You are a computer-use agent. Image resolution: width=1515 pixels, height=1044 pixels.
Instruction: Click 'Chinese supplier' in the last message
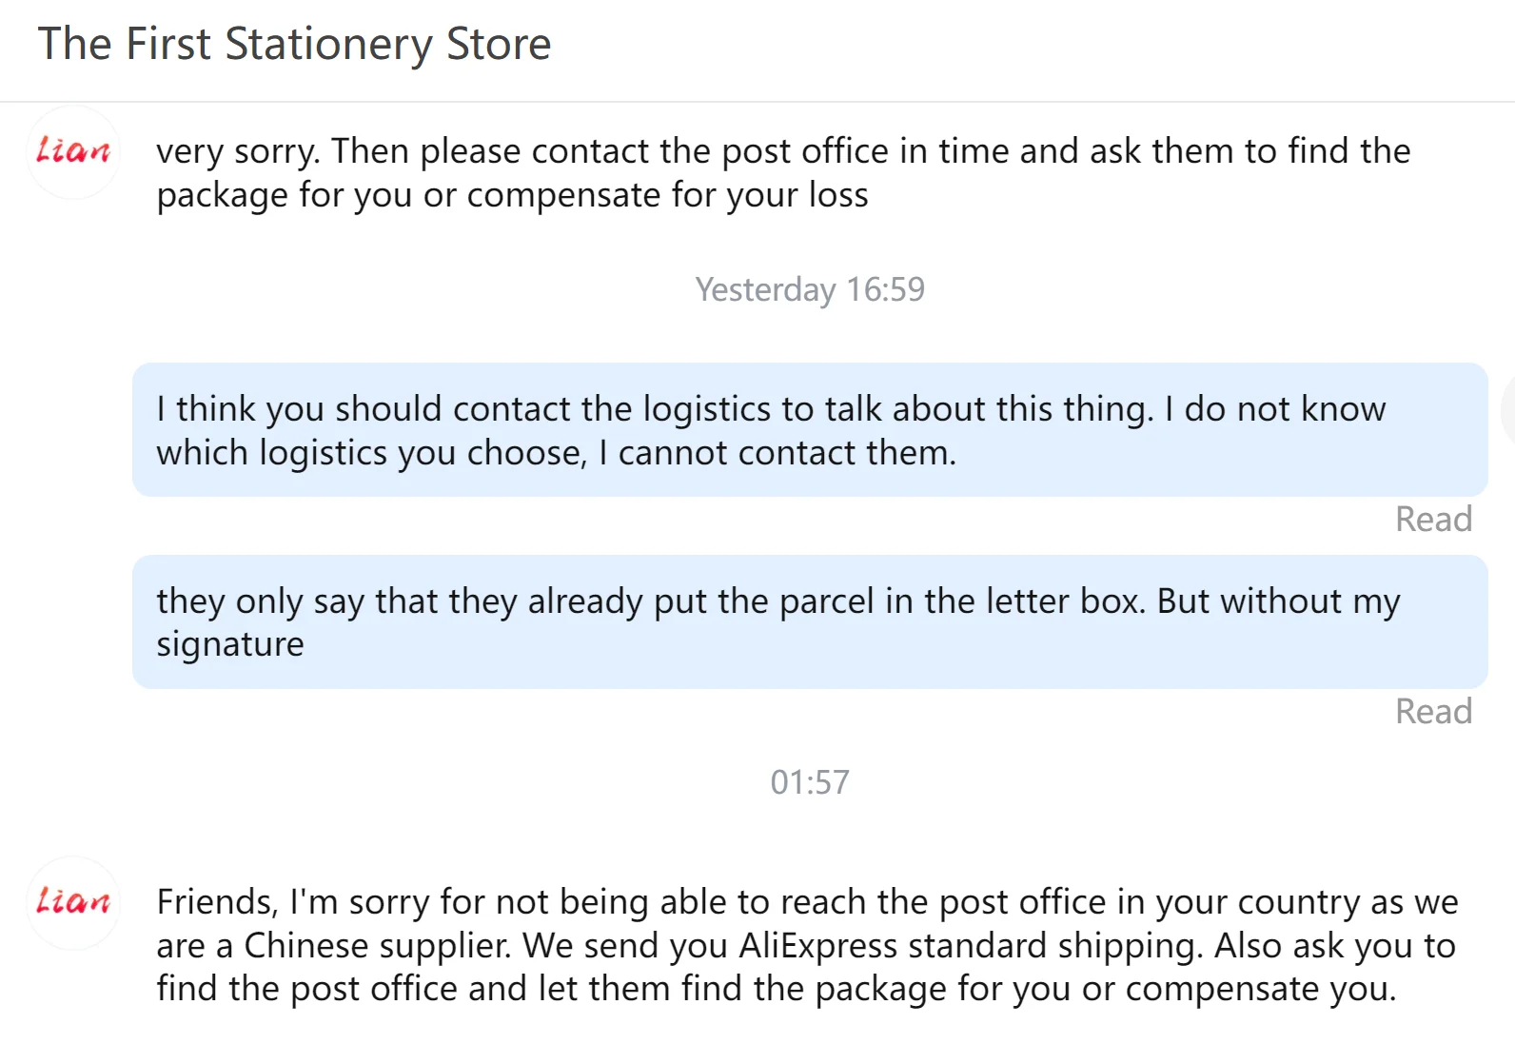(x=376, y=946)
